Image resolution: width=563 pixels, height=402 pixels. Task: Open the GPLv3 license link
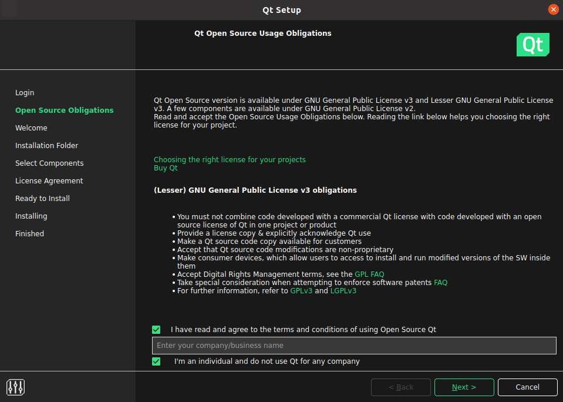[301, 291]
